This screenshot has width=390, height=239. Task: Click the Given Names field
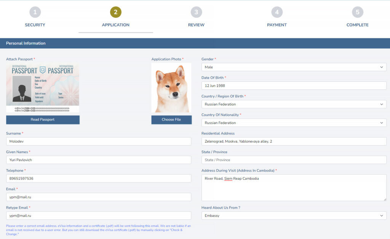(99, 160)
